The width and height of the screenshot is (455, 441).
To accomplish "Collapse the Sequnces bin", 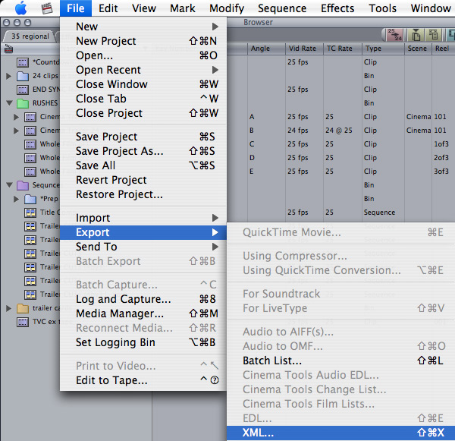I will click(9, 184).
